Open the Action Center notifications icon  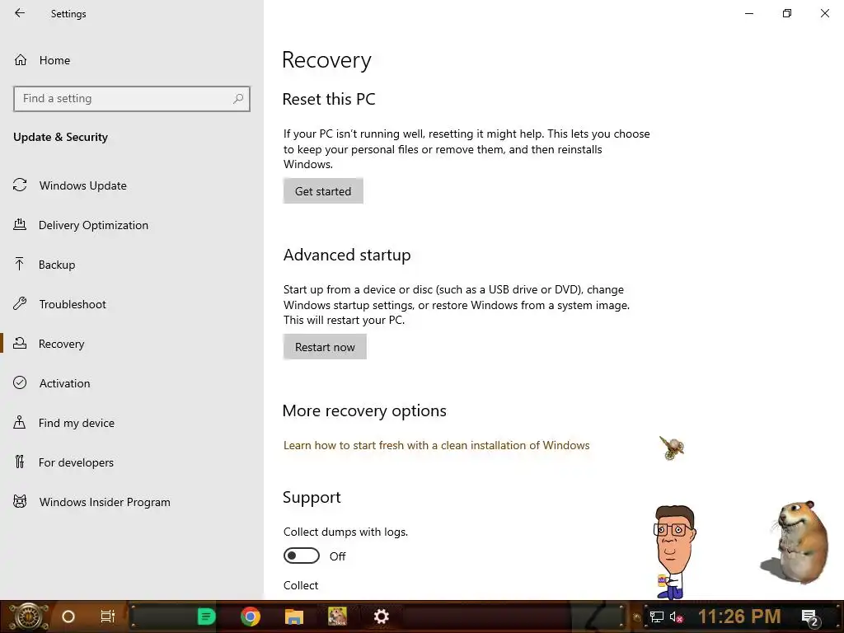[810, 618]
